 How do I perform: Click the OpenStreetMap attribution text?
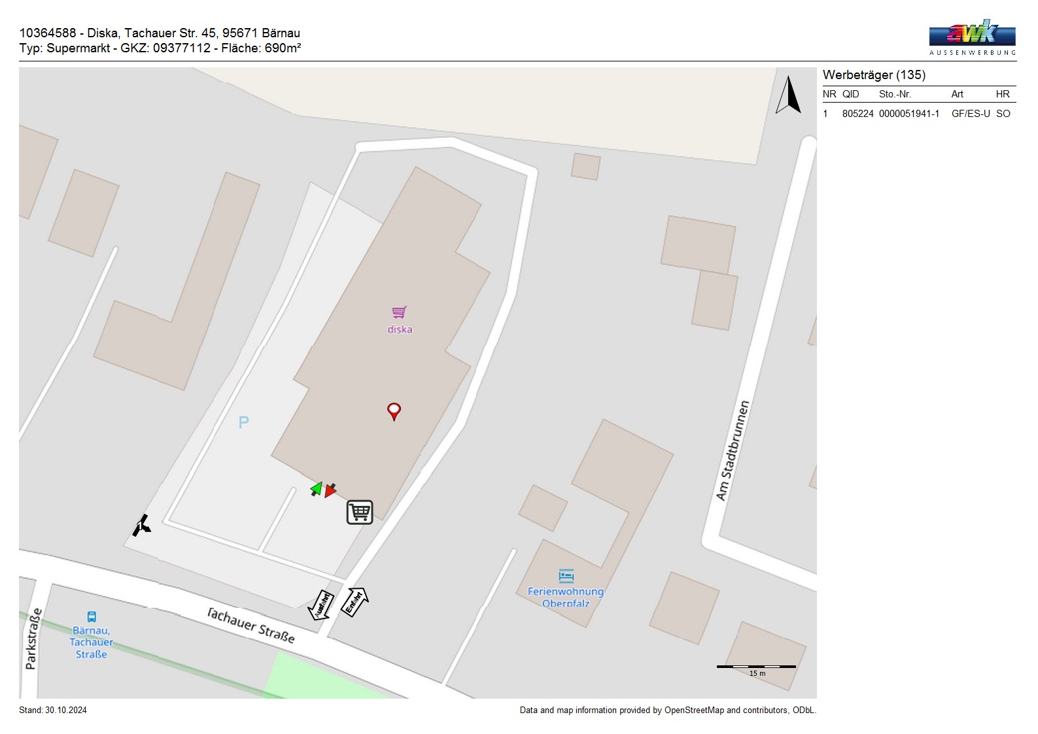(x=667, y=710)
